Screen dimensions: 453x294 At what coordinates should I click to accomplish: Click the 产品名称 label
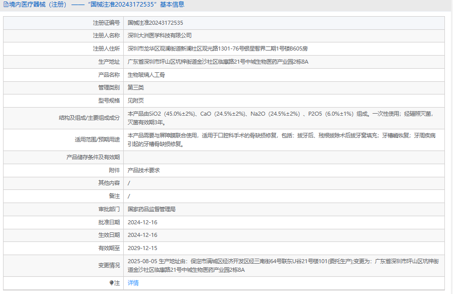click(x=109, y=75)
